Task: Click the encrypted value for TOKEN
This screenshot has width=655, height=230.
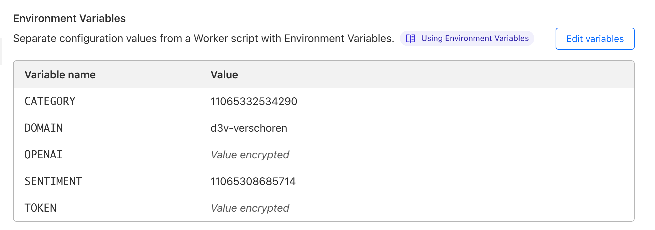Action: click(250, 208)
